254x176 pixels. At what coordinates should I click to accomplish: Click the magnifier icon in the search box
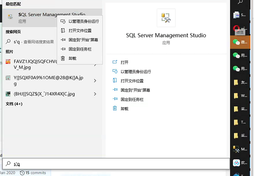coord(8,163)
